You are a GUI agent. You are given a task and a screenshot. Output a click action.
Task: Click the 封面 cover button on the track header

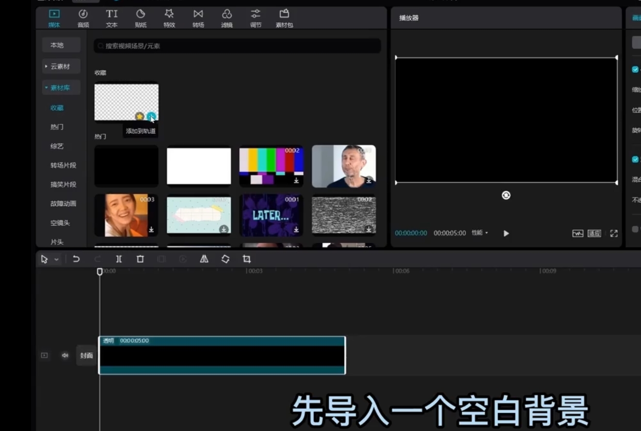(x=86, y=355)
